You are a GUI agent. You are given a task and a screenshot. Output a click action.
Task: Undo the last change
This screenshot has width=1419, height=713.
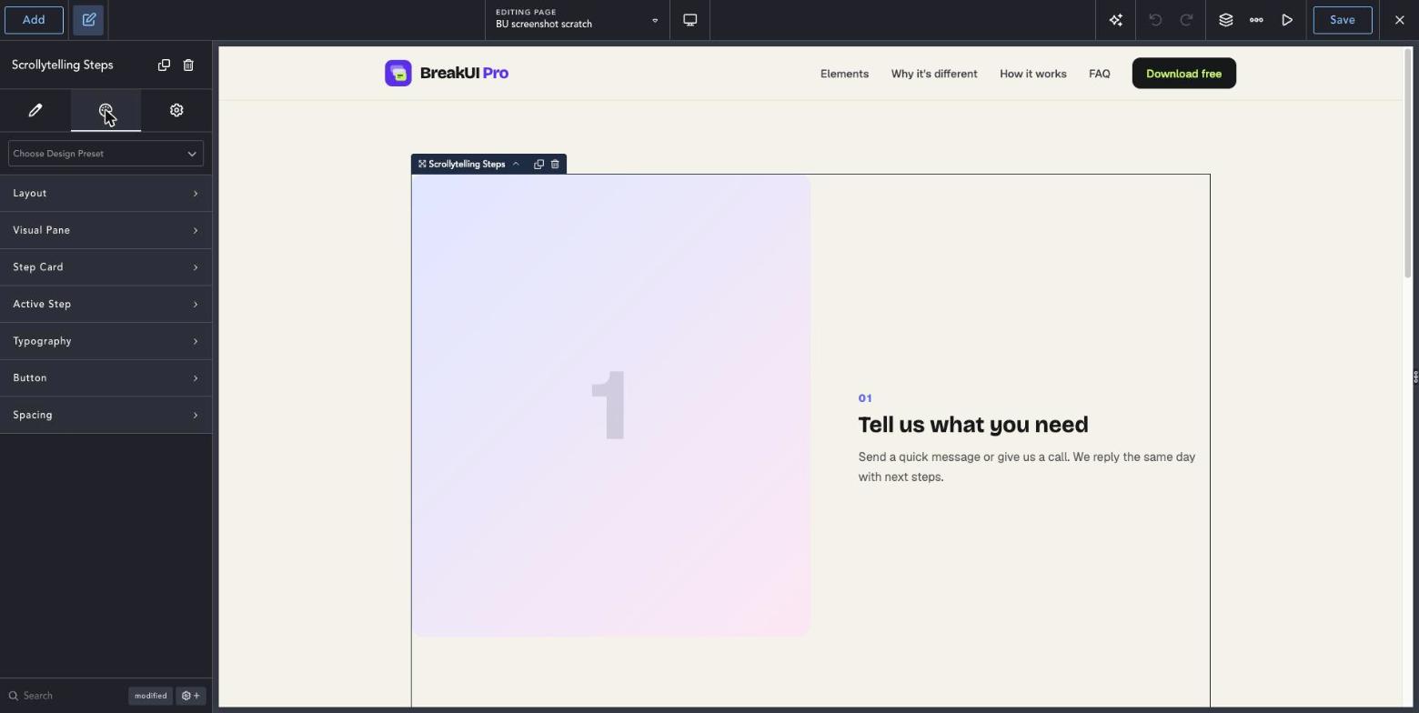pyautogui.click(x=1155, y=20)
